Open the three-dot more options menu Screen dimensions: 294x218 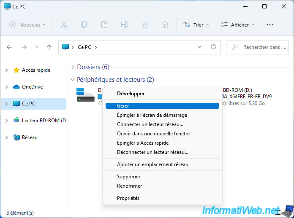tap(270, 25)
